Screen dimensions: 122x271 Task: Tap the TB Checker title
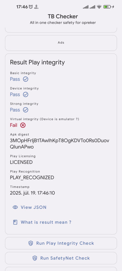[x=63, y=16]
